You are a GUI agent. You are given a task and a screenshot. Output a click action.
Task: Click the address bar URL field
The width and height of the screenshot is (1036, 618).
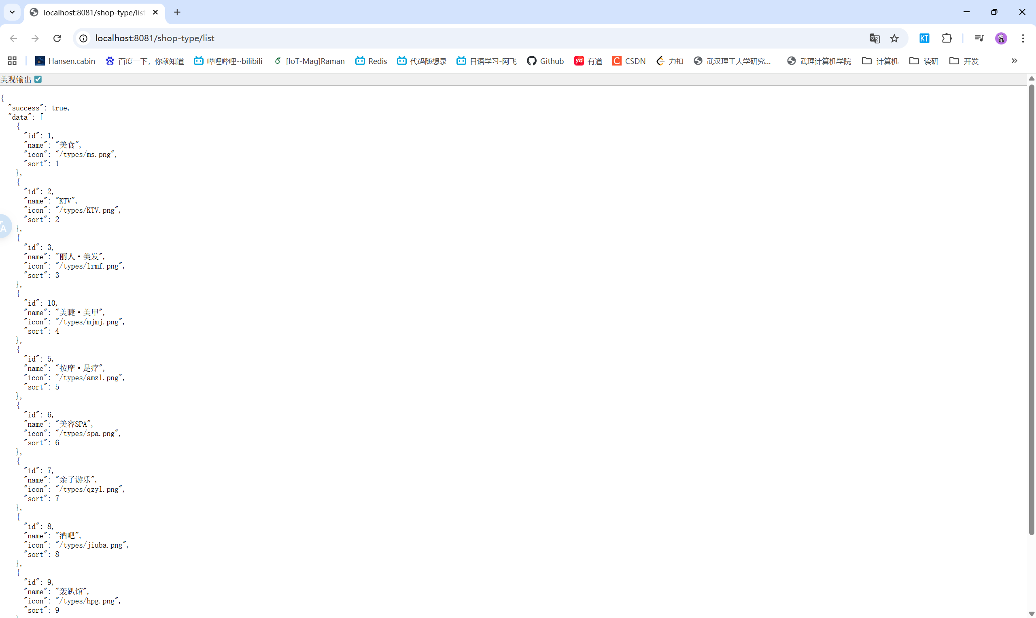[458, 38]
